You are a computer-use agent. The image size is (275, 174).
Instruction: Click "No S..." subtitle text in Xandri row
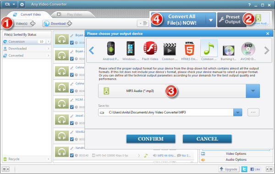pos(186,155)
